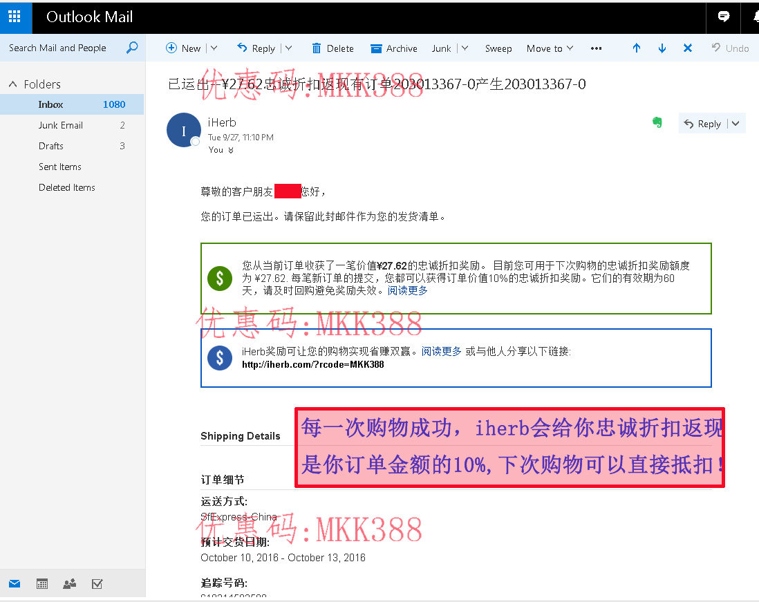The image size is (759, 602).
Task: Click the Reply arrow icon in toolbar
Action: [x=242, y=48]
